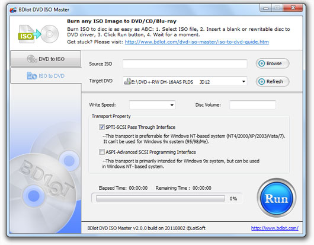Select the ISO to DVD tab
Screen dimensions: 314x245
point(46,76)
